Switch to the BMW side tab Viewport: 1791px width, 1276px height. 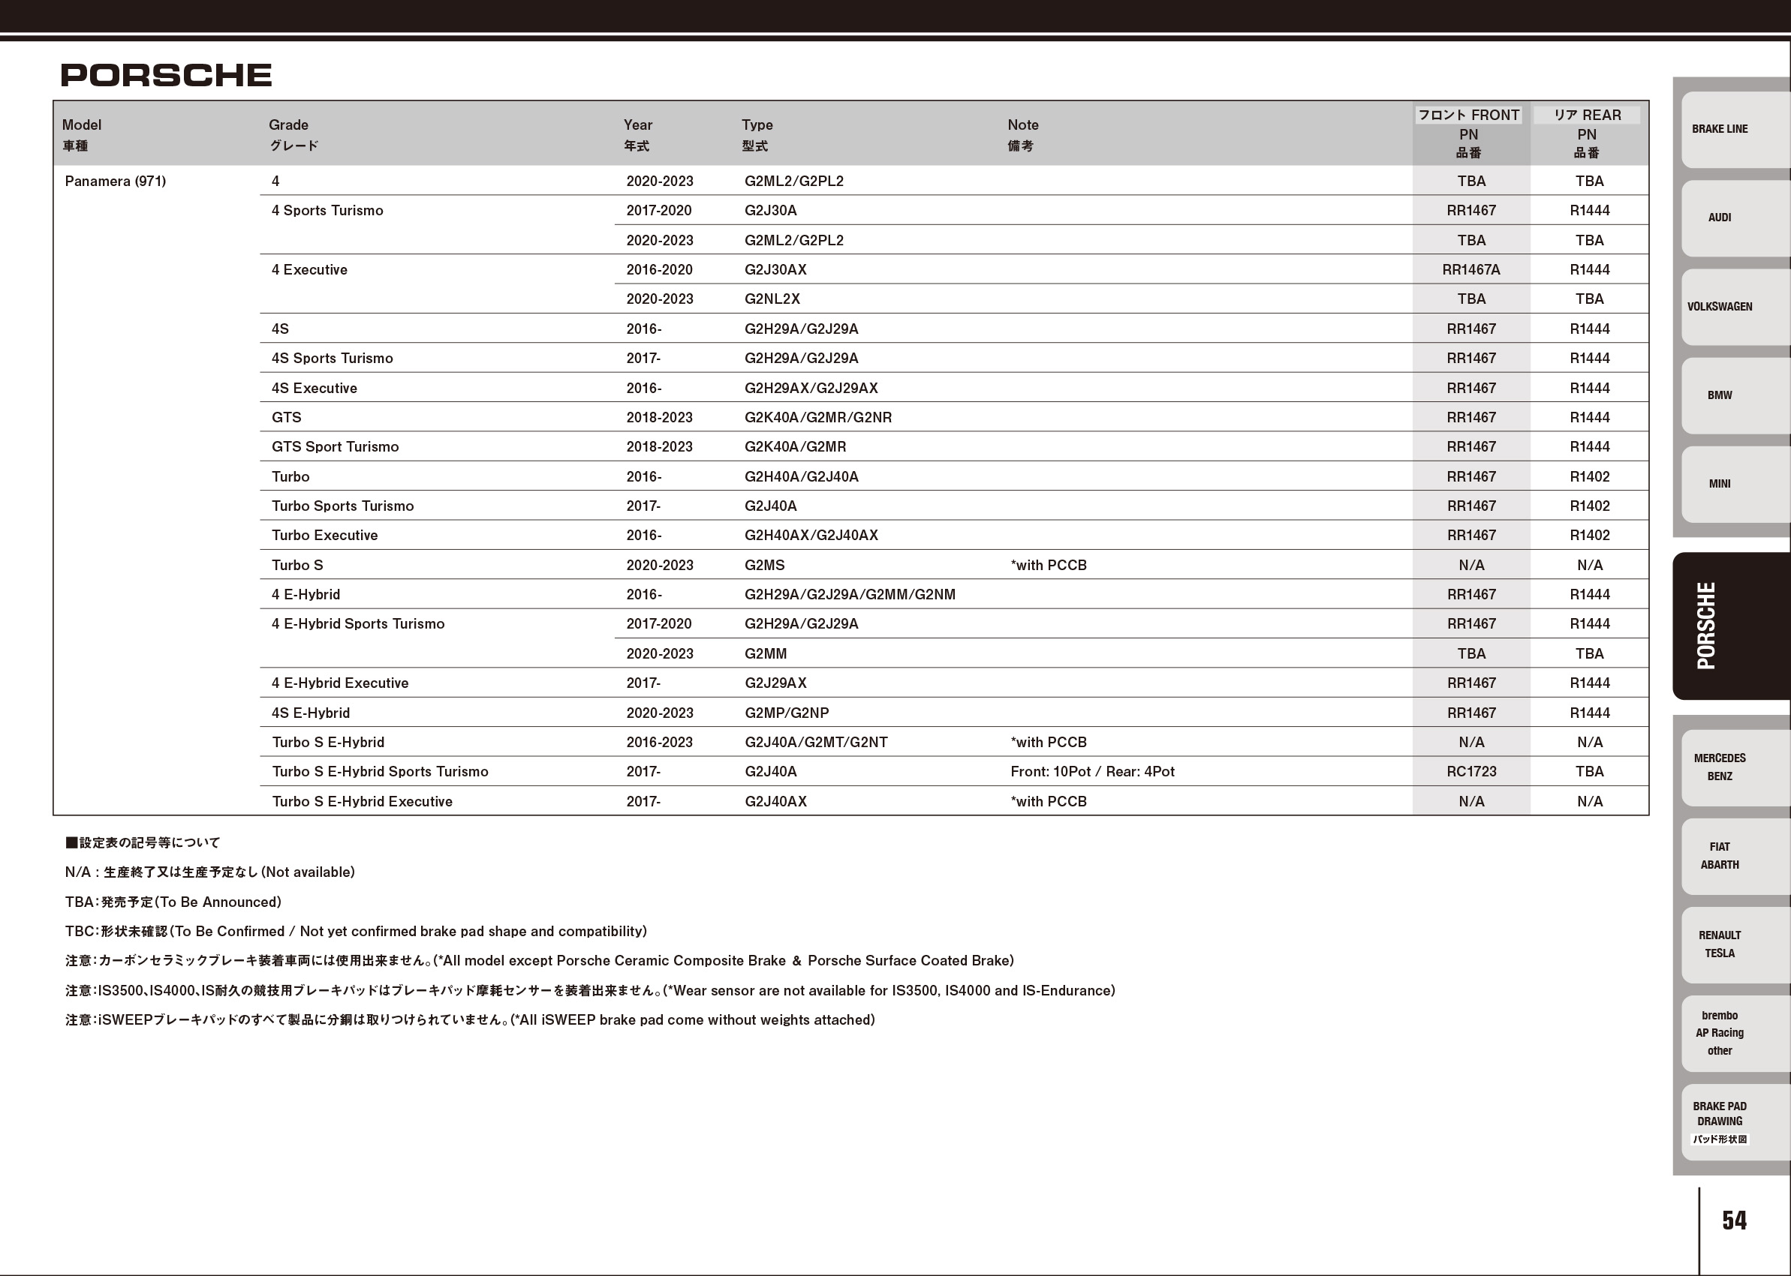1735,395
